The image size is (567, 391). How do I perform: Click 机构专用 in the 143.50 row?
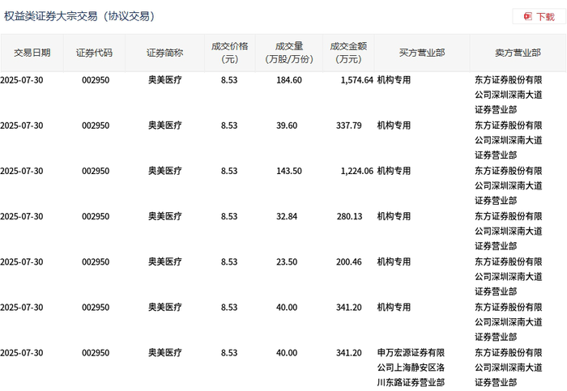[x=394, y=171]
